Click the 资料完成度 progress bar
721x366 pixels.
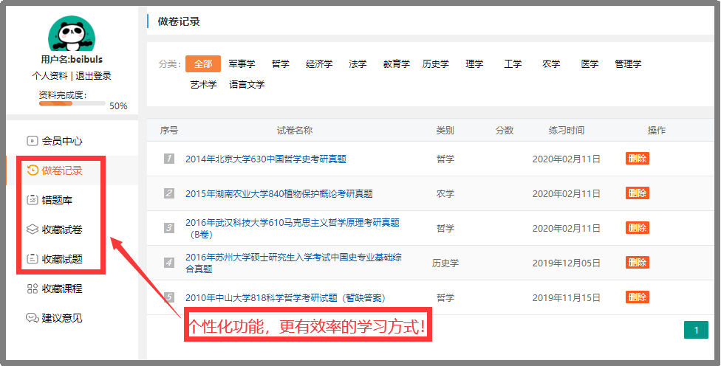pyautogui.click(x=72, y=104)
